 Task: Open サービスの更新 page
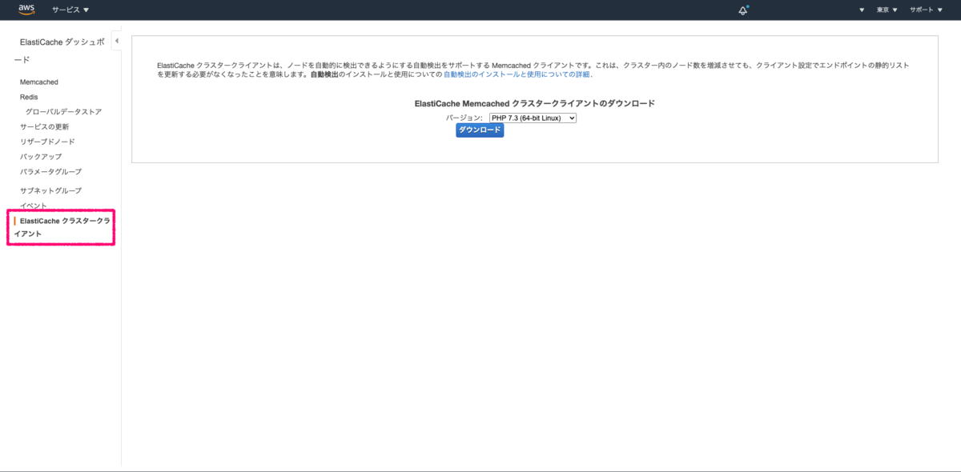[x=45, y=126]
